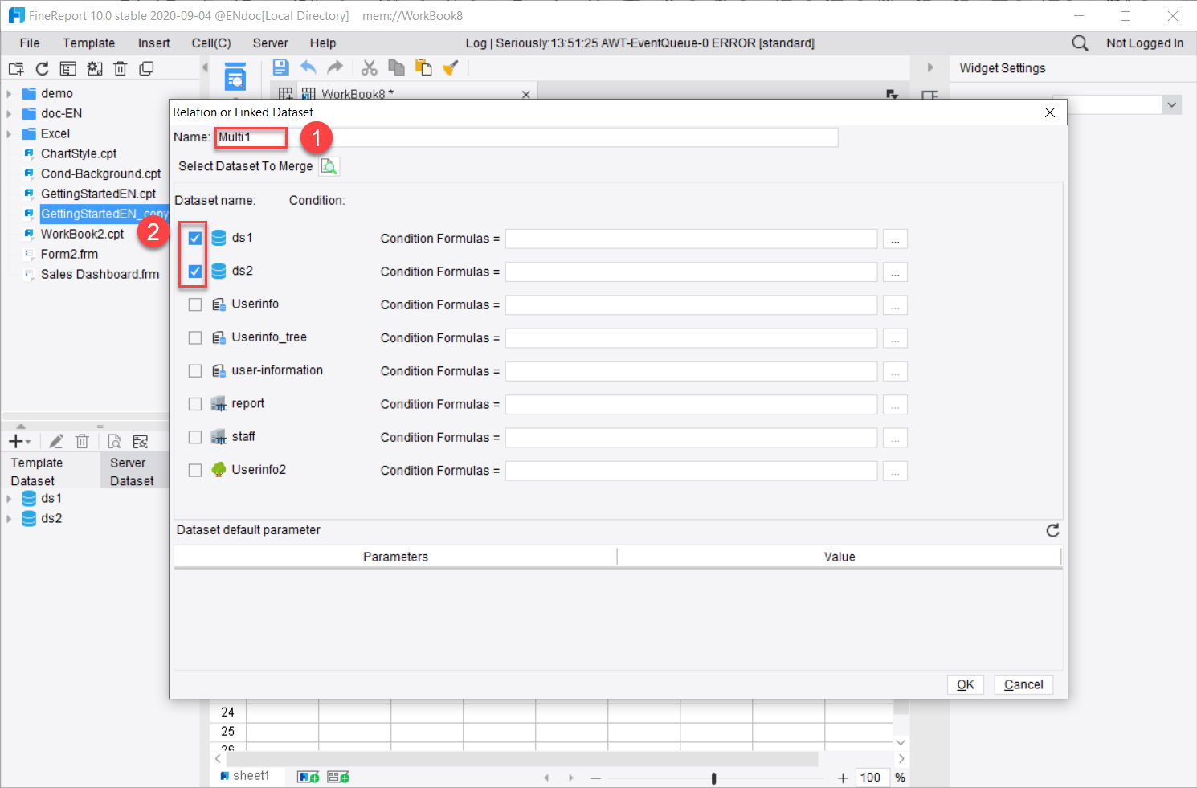Open the Preview dataset icon in dataset panel

coord(113,440)
